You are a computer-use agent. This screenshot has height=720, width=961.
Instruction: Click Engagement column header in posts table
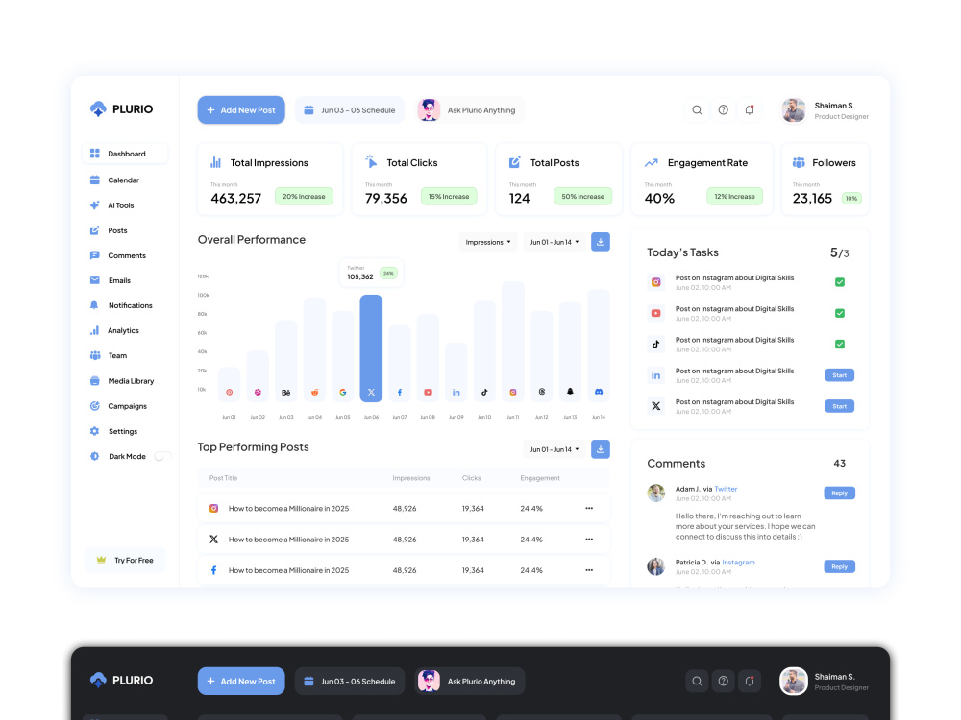coord(540,478)
